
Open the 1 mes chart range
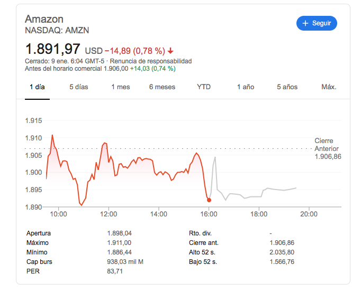coord(120,87)
